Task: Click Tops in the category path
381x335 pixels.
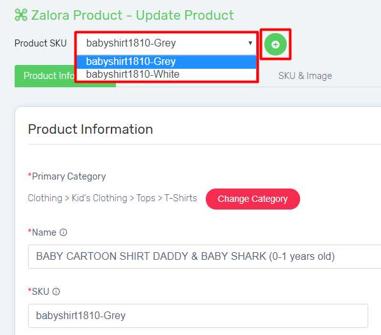Action: 145,198
